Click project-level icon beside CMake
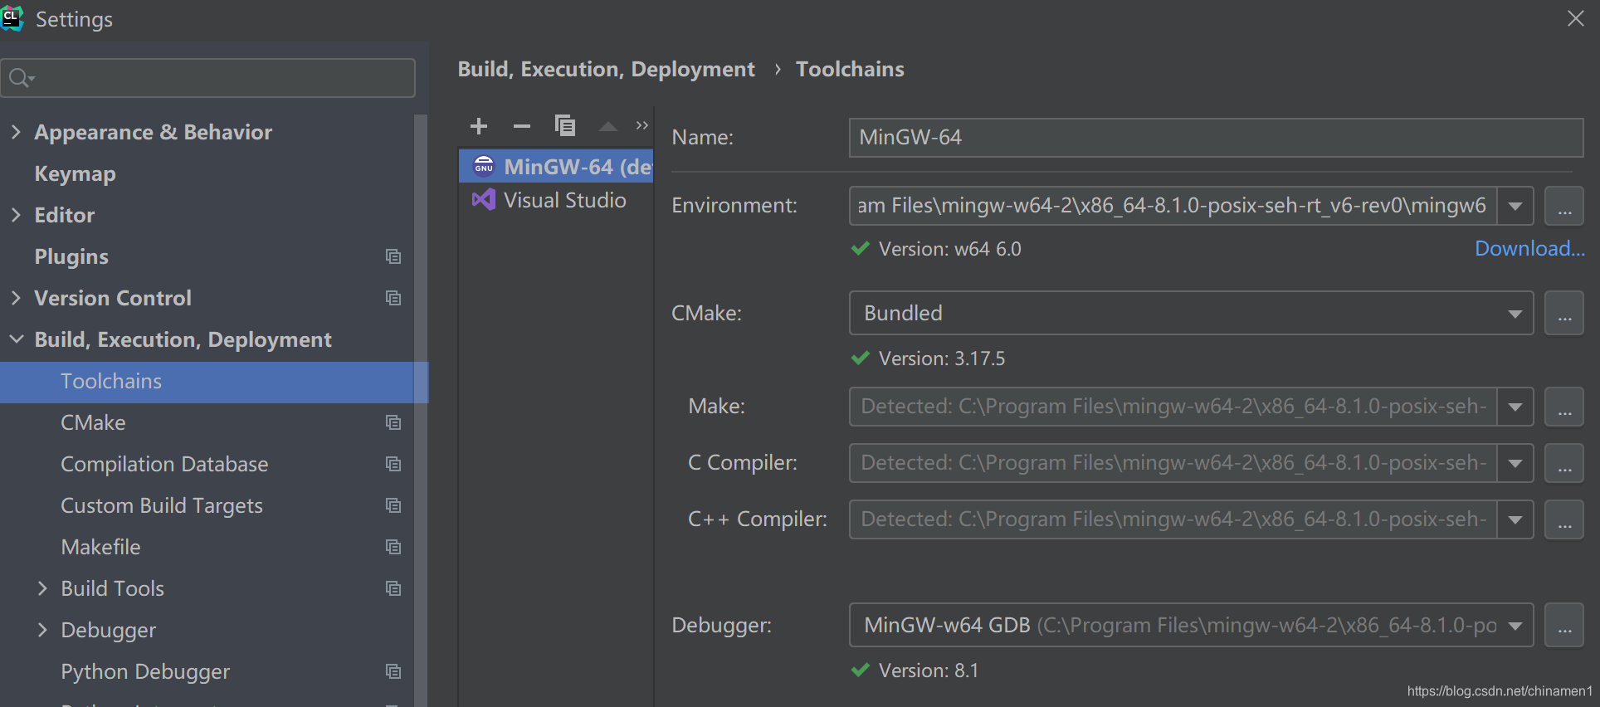 393,422
